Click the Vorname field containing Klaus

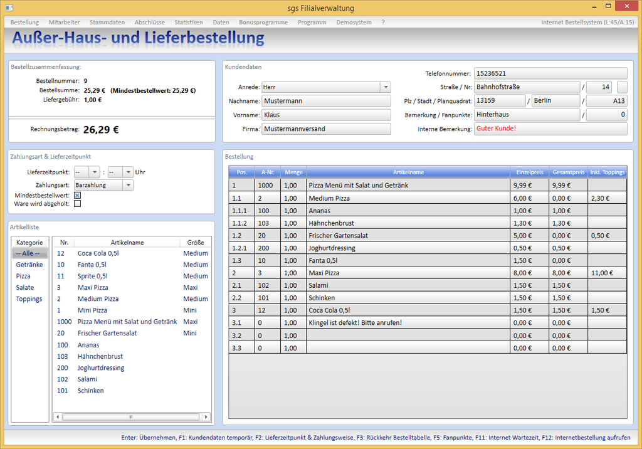pyautogui.click(x=326, y=115)
